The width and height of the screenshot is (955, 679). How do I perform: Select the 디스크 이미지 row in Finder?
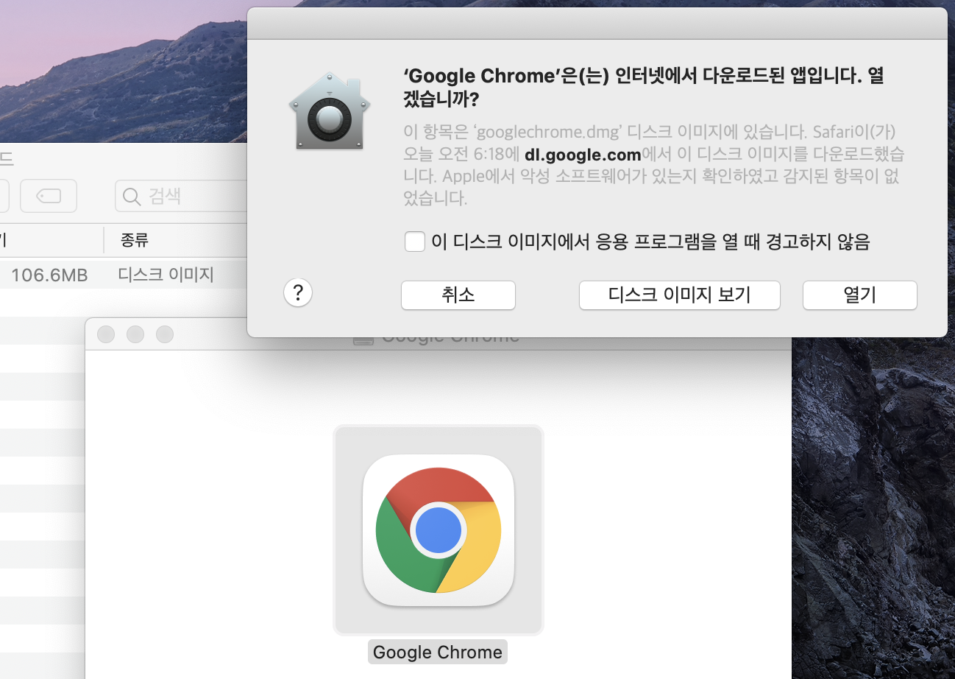(124, 275)
